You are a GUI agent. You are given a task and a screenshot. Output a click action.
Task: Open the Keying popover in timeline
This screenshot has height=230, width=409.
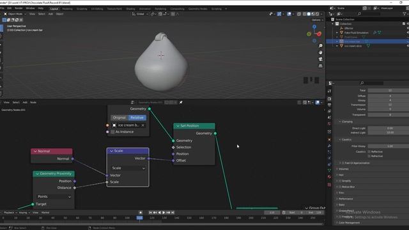click(24, 213)
